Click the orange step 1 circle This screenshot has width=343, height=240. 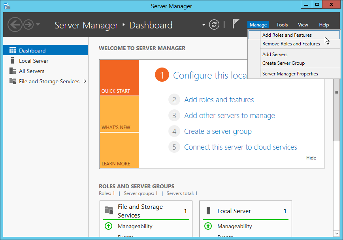pyautogui.click(x=162, y=75)
